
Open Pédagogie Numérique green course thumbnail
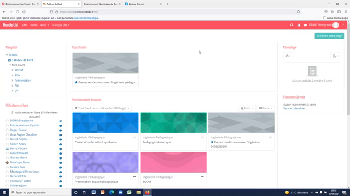(x=173, y=122)
